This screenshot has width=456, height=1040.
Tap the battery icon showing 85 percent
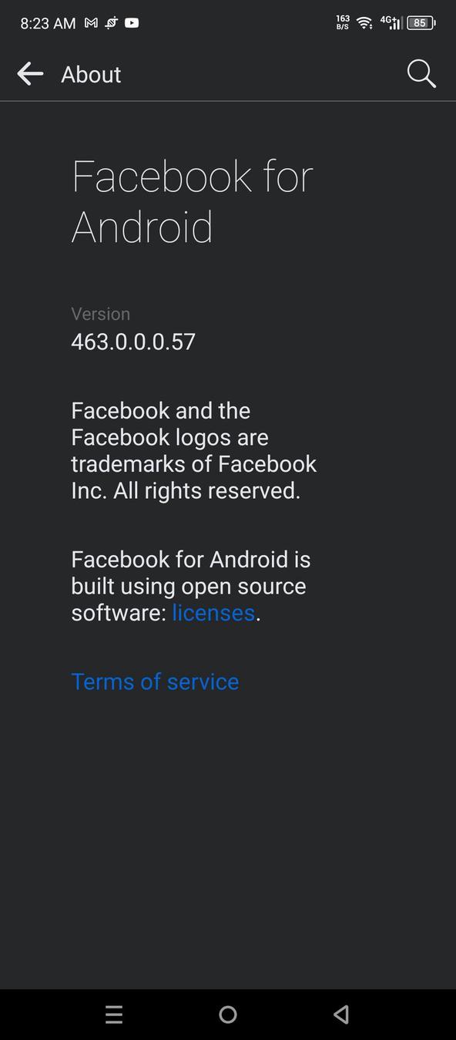pyautogui.click(x=421, y=22)
